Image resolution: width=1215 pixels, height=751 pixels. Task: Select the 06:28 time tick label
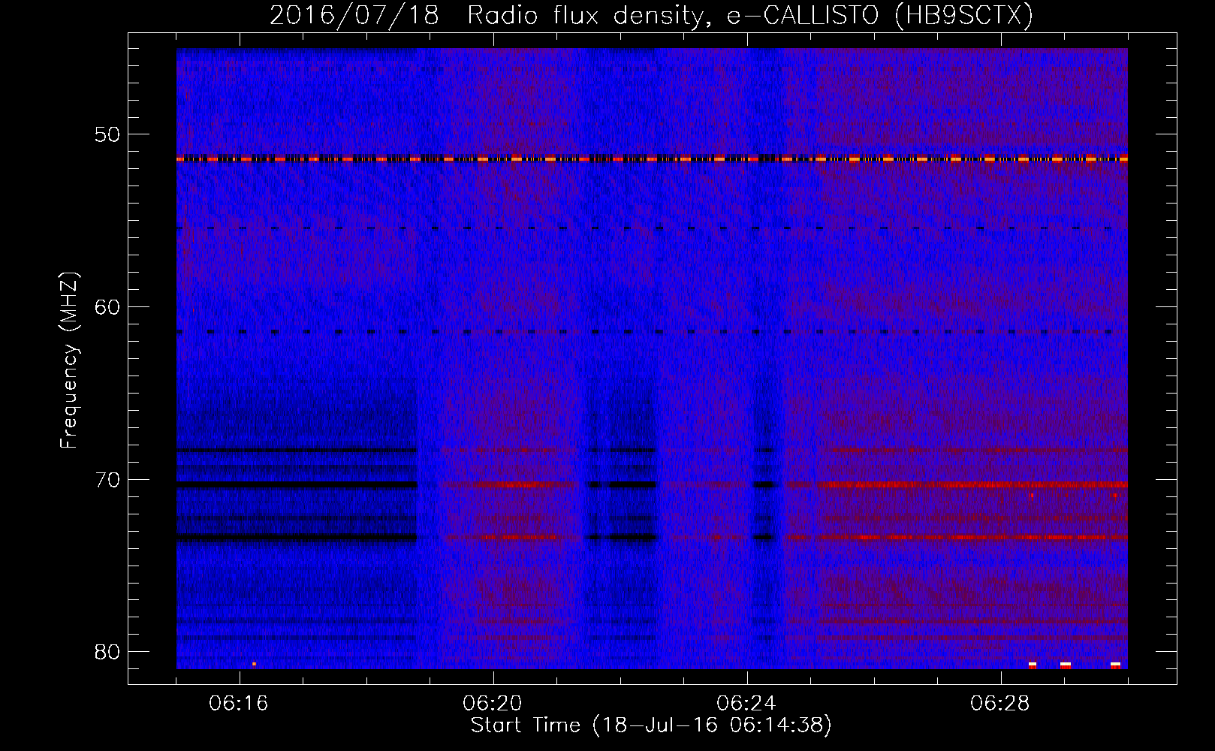tap(1000, 704)
